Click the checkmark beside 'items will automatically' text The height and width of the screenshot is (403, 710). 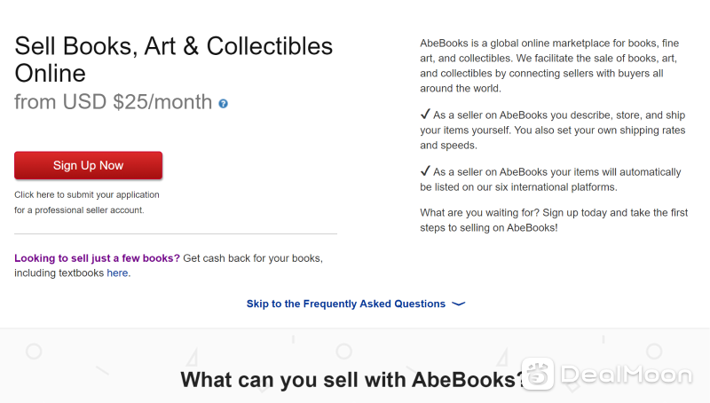pyautogui.click(x=425, y=171)
